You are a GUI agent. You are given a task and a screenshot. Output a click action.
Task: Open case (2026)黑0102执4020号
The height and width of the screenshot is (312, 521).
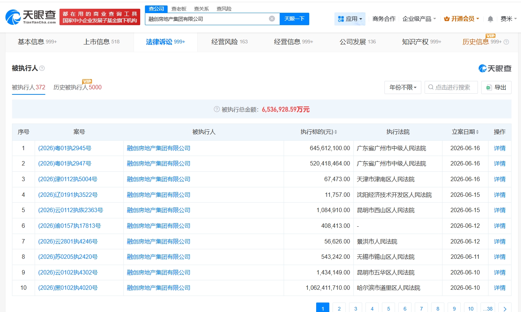click(68, 288)
